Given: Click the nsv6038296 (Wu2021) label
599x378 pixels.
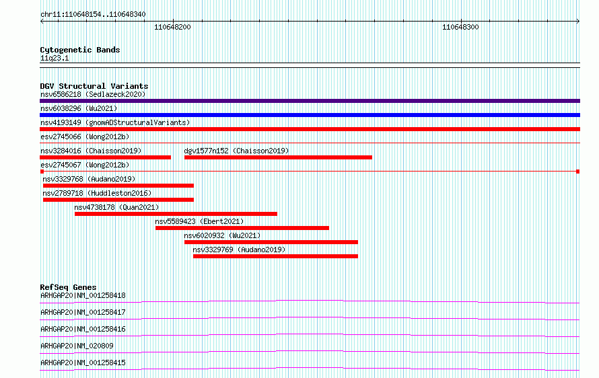Looking at the screenshot, I should [x=79, y=108].
